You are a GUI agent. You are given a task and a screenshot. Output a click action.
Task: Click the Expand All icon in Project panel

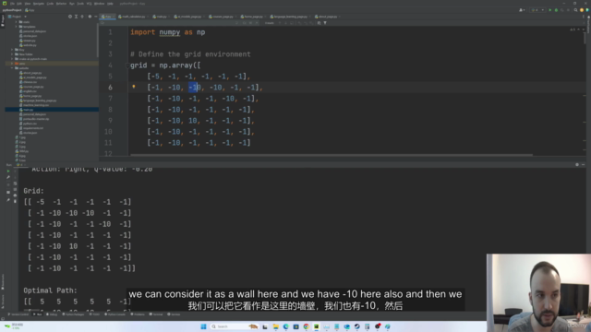click(76, 17)
